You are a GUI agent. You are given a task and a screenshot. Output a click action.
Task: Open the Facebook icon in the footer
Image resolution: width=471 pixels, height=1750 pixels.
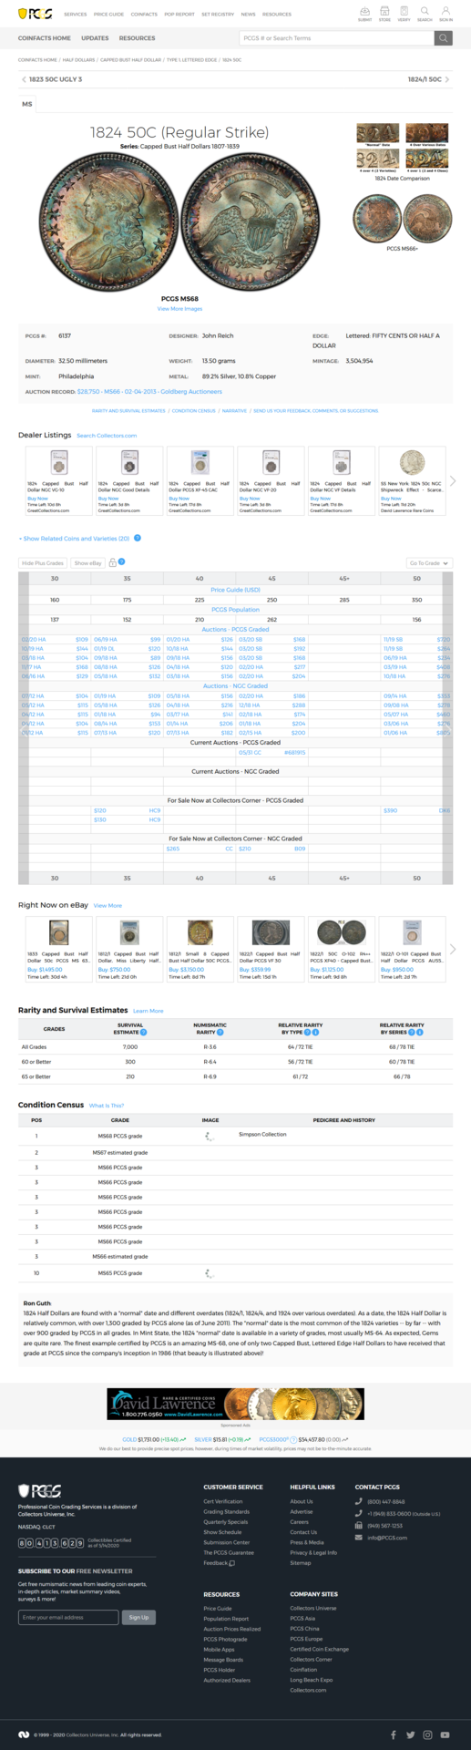394,1735
